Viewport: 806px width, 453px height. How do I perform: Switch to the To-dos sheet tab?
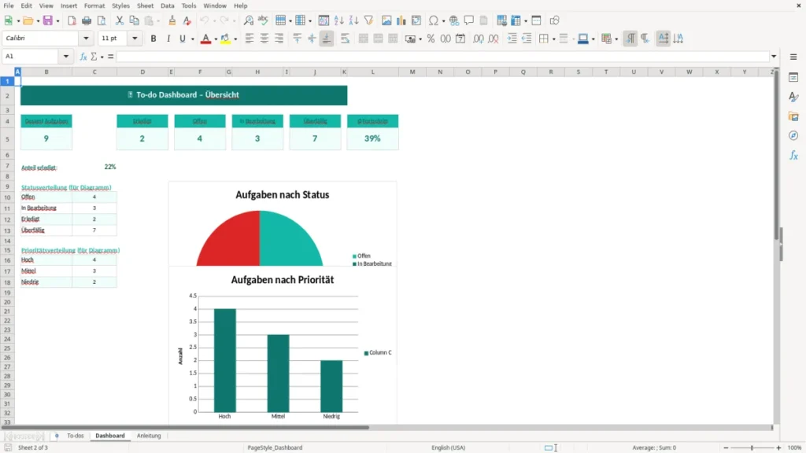pyautogui.click(x=75, y=436)
